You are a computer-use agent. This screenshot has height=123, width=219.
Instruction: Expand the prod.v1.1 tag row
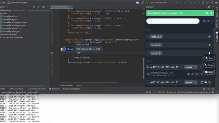tap(147, 37)
